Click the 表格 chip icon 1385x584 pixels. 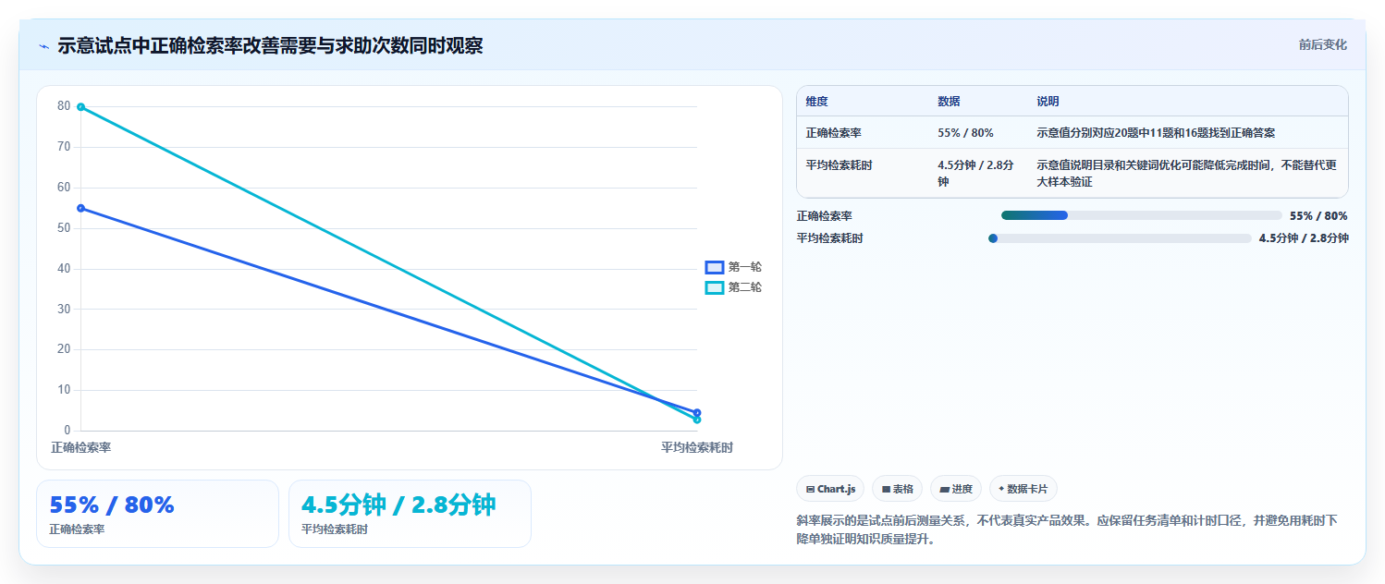pos(886,489)
